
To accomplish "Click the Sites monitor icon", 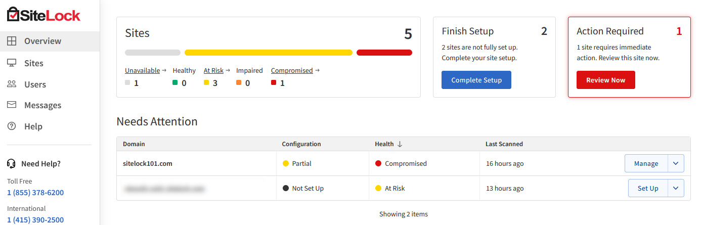I will pyautogui.click(x=12, y=63).
